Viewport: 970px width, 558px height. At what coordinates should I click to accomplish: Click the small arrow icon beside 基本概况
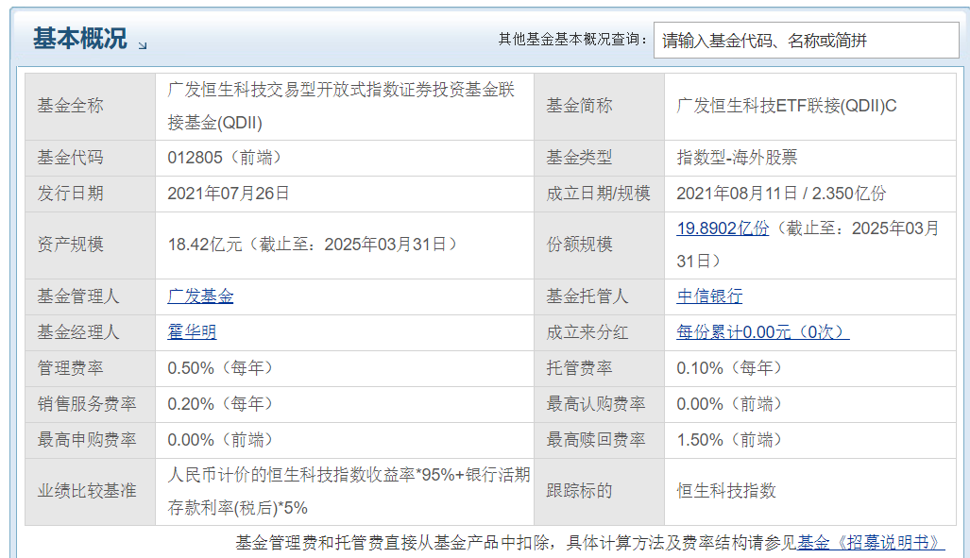coord(143,45)
